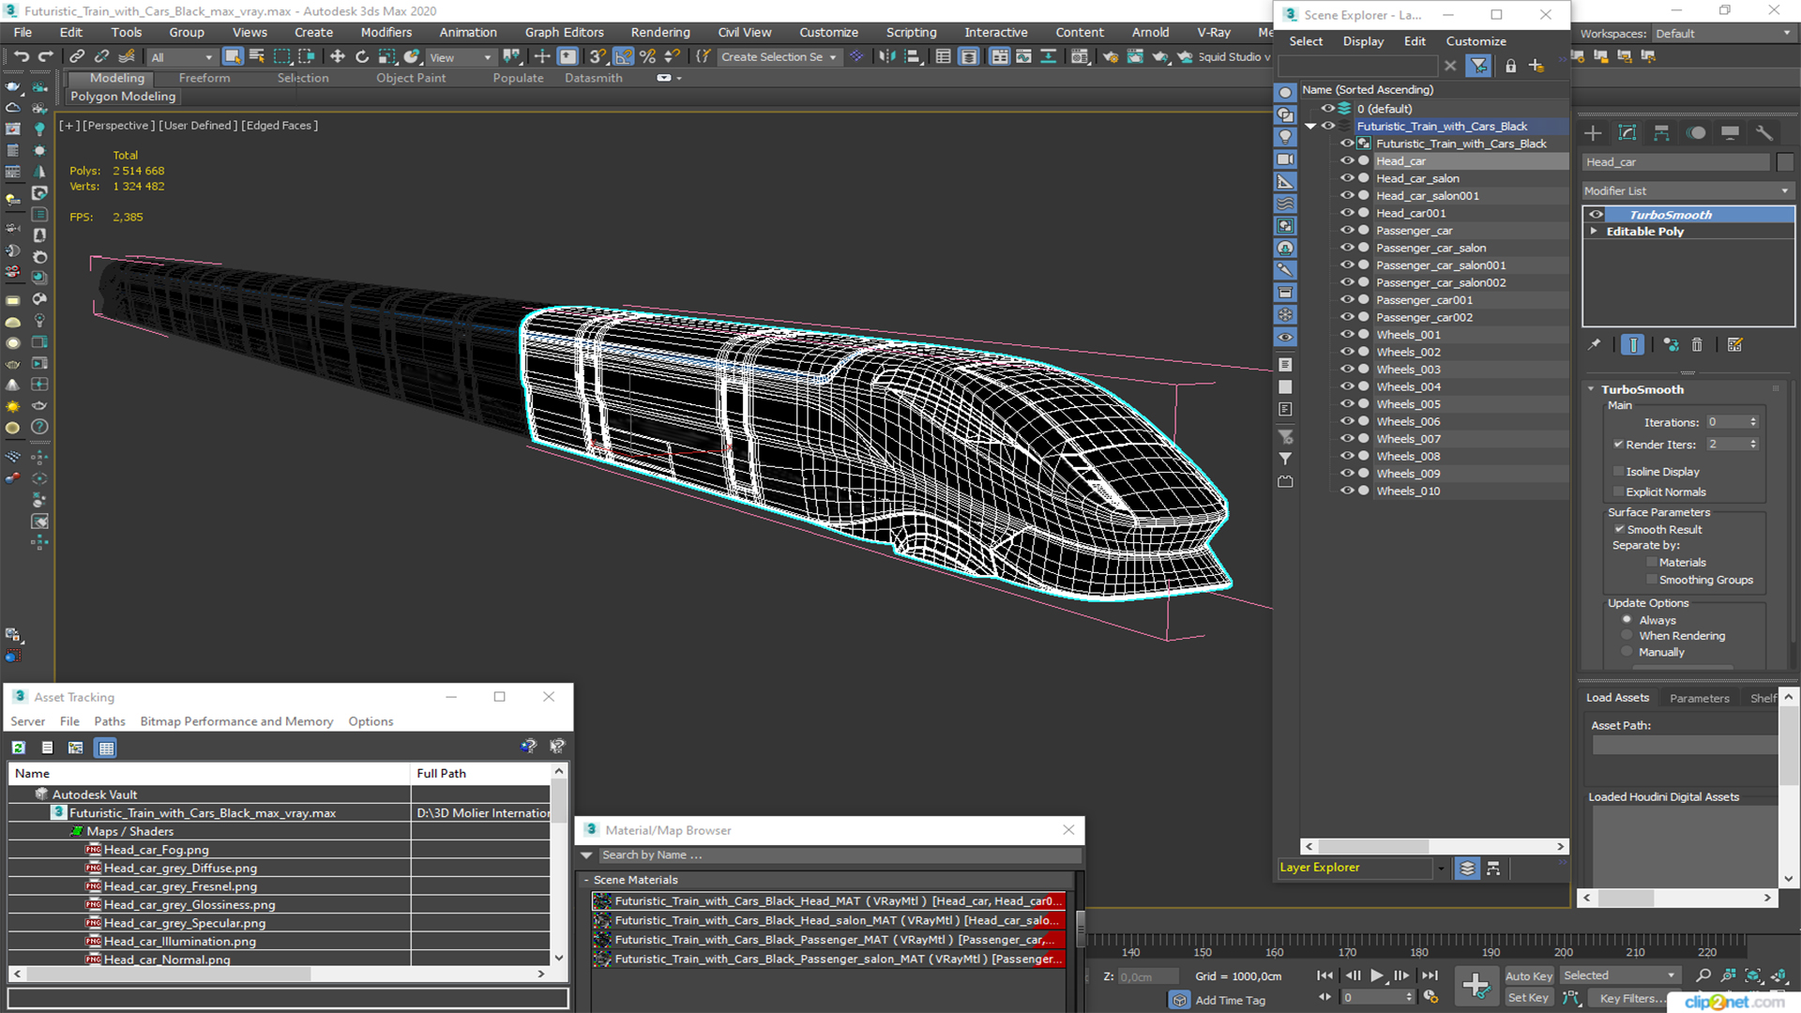Toggle visibility eye for Passenger_car
The height and width of the screenshot is (1013, 1801).
(x=1346, y=231)
